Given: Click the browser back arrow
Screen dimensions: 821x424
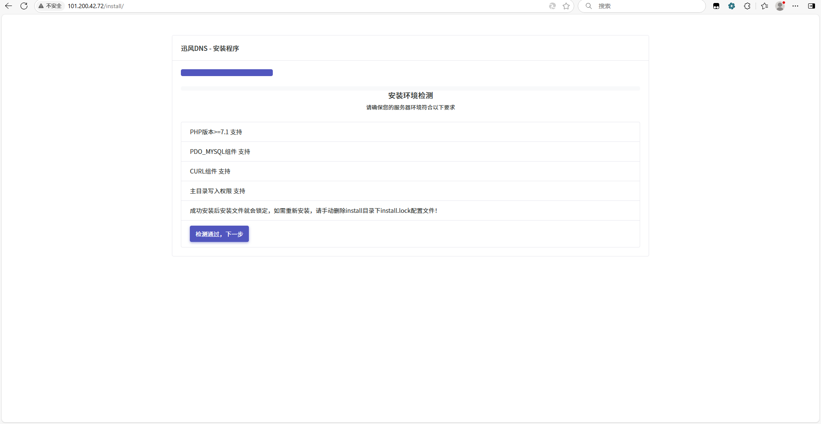Looking at the screenshot, I should 9,6.
